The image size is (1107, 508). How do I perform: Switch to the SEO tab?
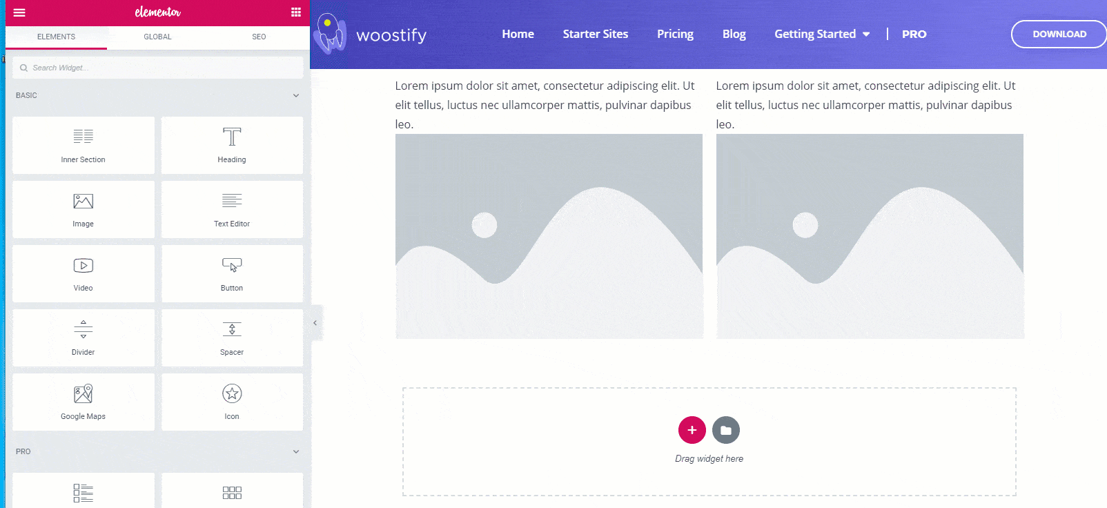pos(259,37)
